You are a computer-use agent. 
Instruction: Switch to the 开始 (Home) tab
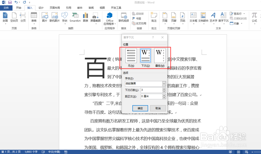point(19,8)
